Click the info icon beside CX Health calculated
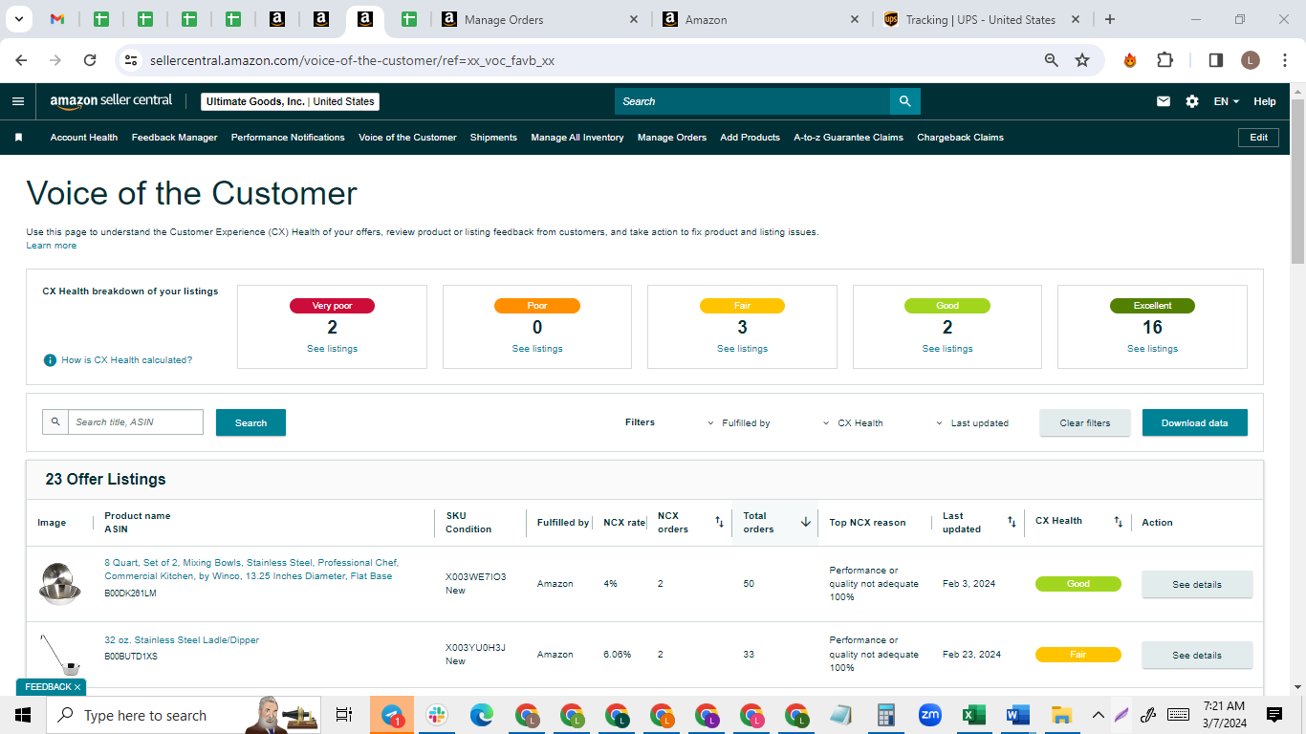The width and height of the screenshot is (1306, 734). pos(50,360)
